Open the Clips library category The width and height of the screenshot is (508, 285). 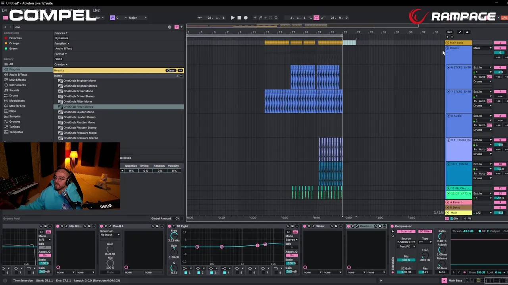tap(13, 111)
